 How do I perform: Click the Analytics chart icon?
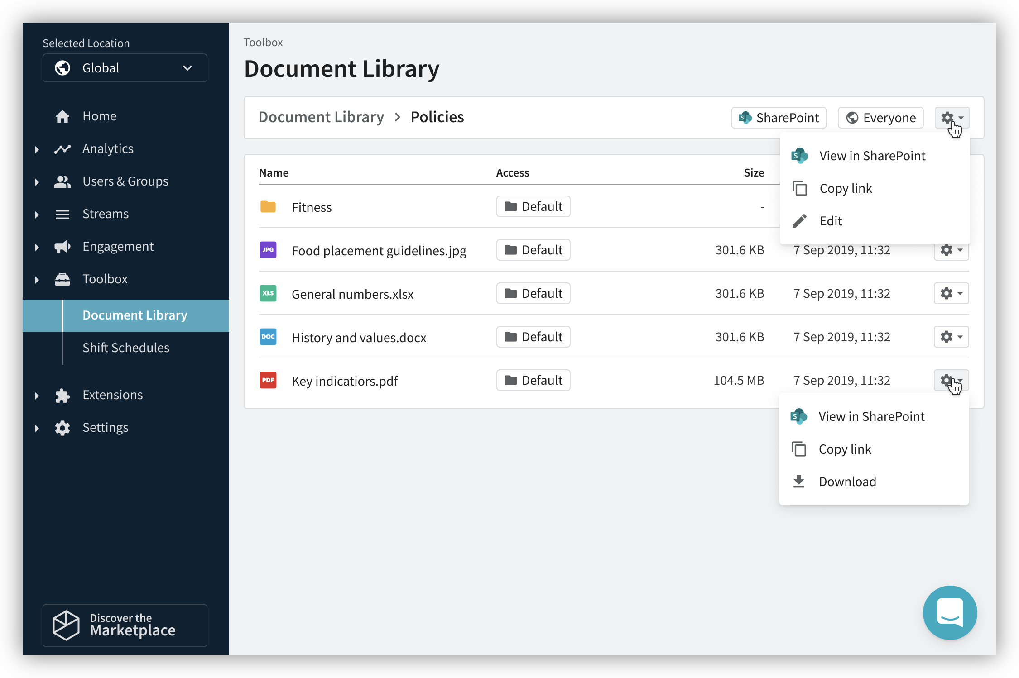(x=62, y=148)
